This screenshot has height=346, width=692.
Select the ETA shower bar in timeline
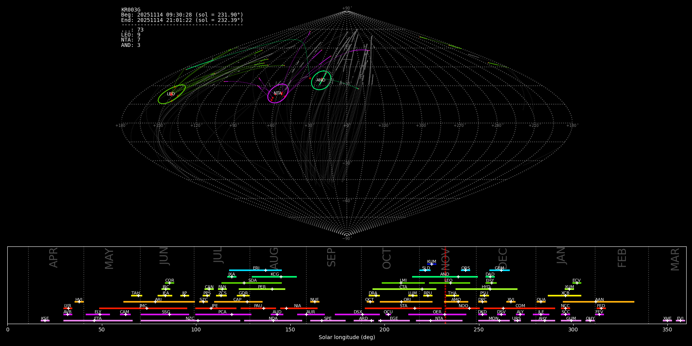(98, 321)
